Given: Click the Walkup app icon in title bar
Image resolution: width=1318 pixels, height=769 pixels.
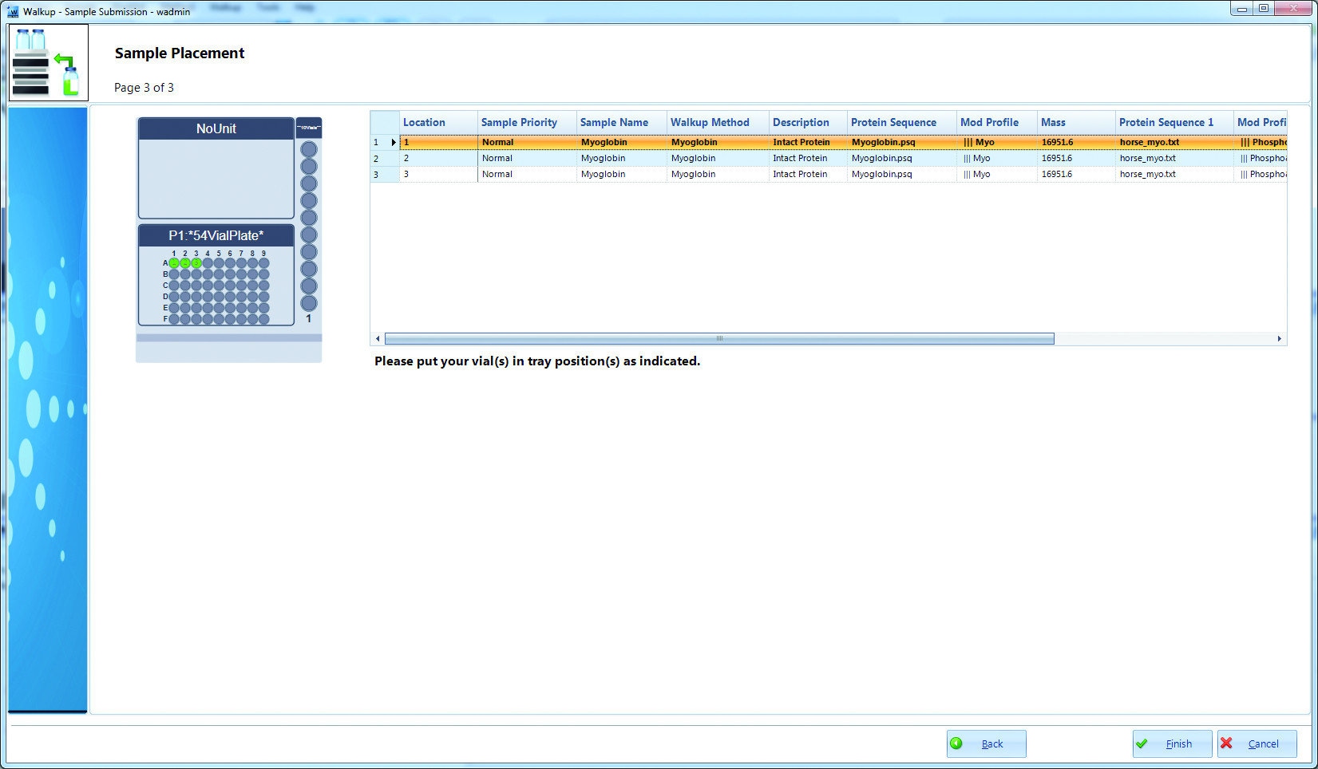Looking at the screenshot, I should [x=12, y=11].
